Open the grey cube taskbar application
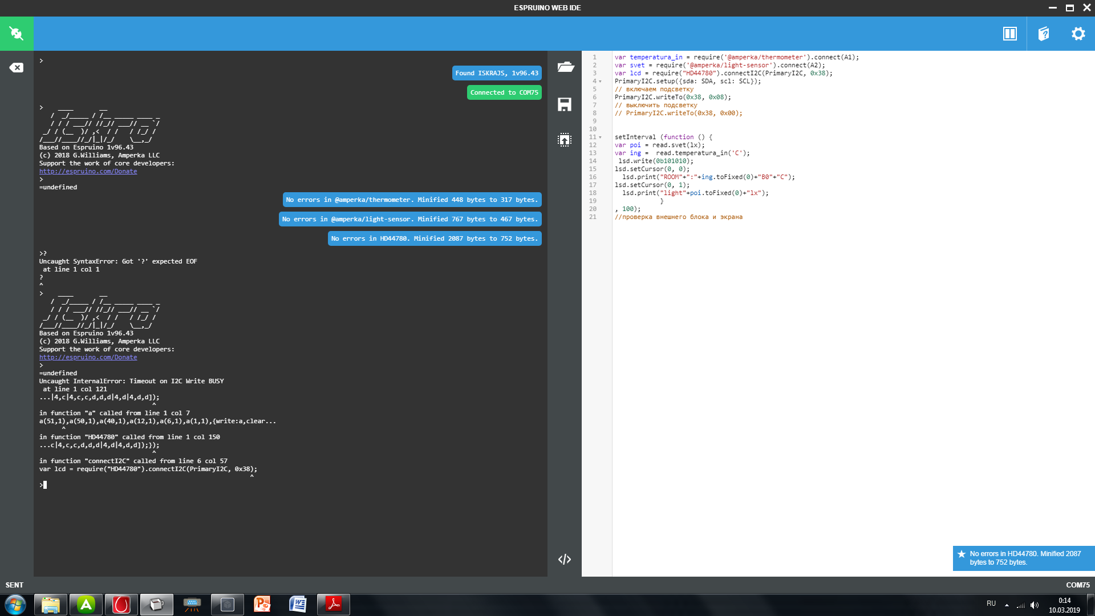Screen dimensions: 1095x616 (x=228, y=605)
